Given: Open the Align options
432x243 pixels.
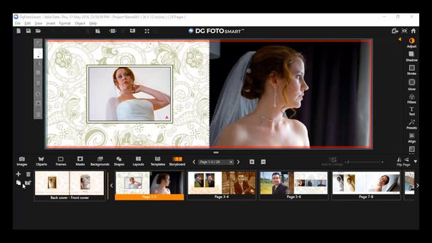Looking at the screenshot, I should point(412,138).
